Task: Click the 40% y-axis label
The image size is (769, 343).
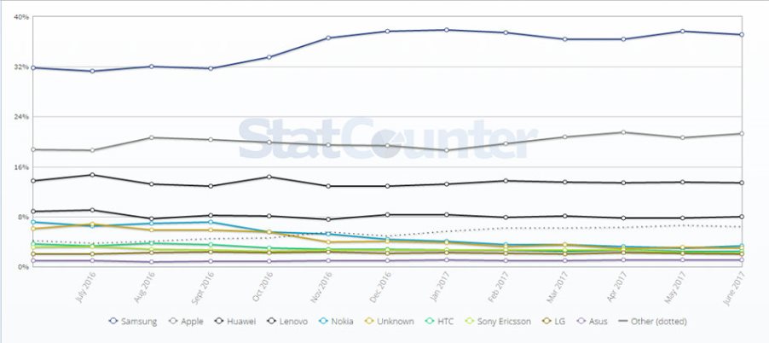Action: pos(21,17)
